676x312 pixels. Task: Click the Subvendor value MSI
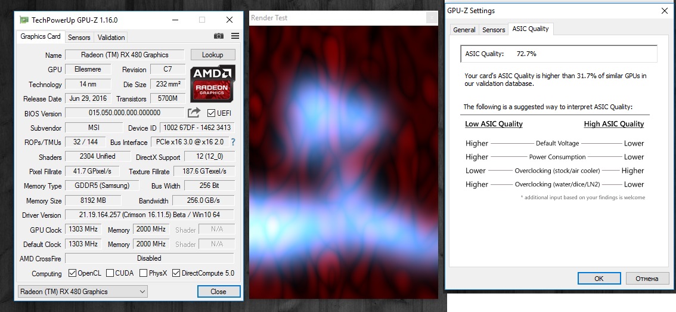94,127
